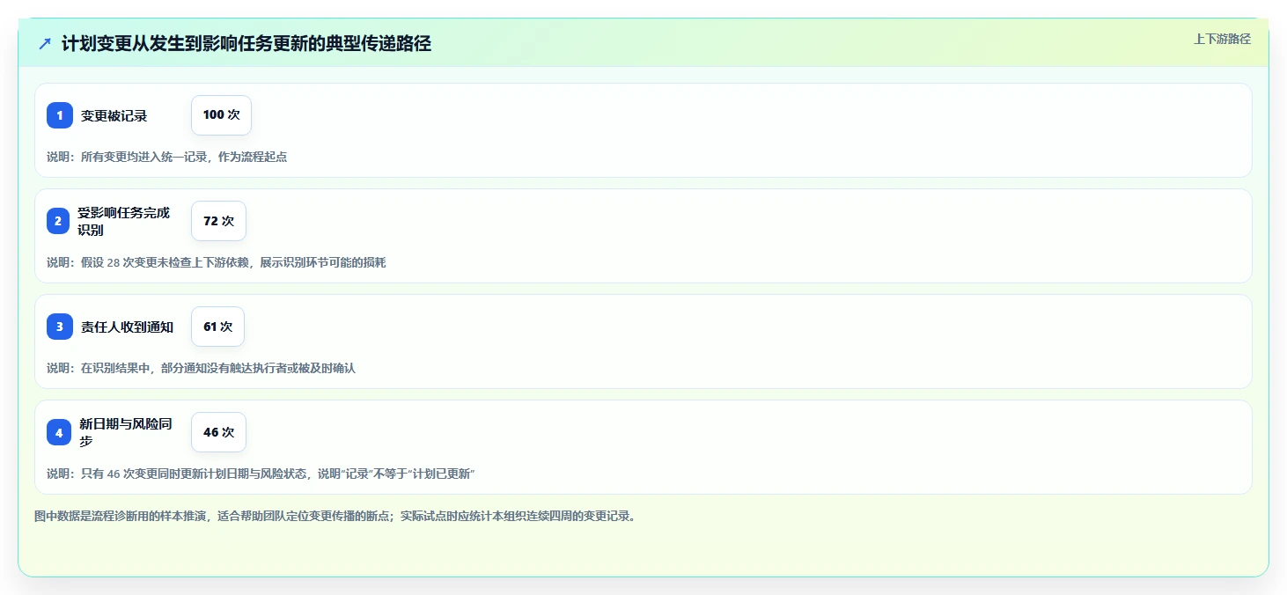Click the 61 次 value chip

pyautogui.click(x=217, y=327)
